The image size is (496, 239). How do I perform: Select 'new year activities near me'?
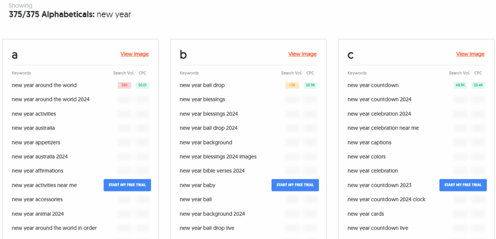[44, 185]
